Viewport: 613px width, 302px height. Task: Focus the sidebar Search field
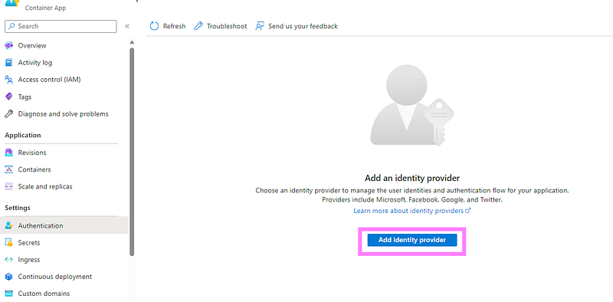pyautogui.click(x=61, y=26)
